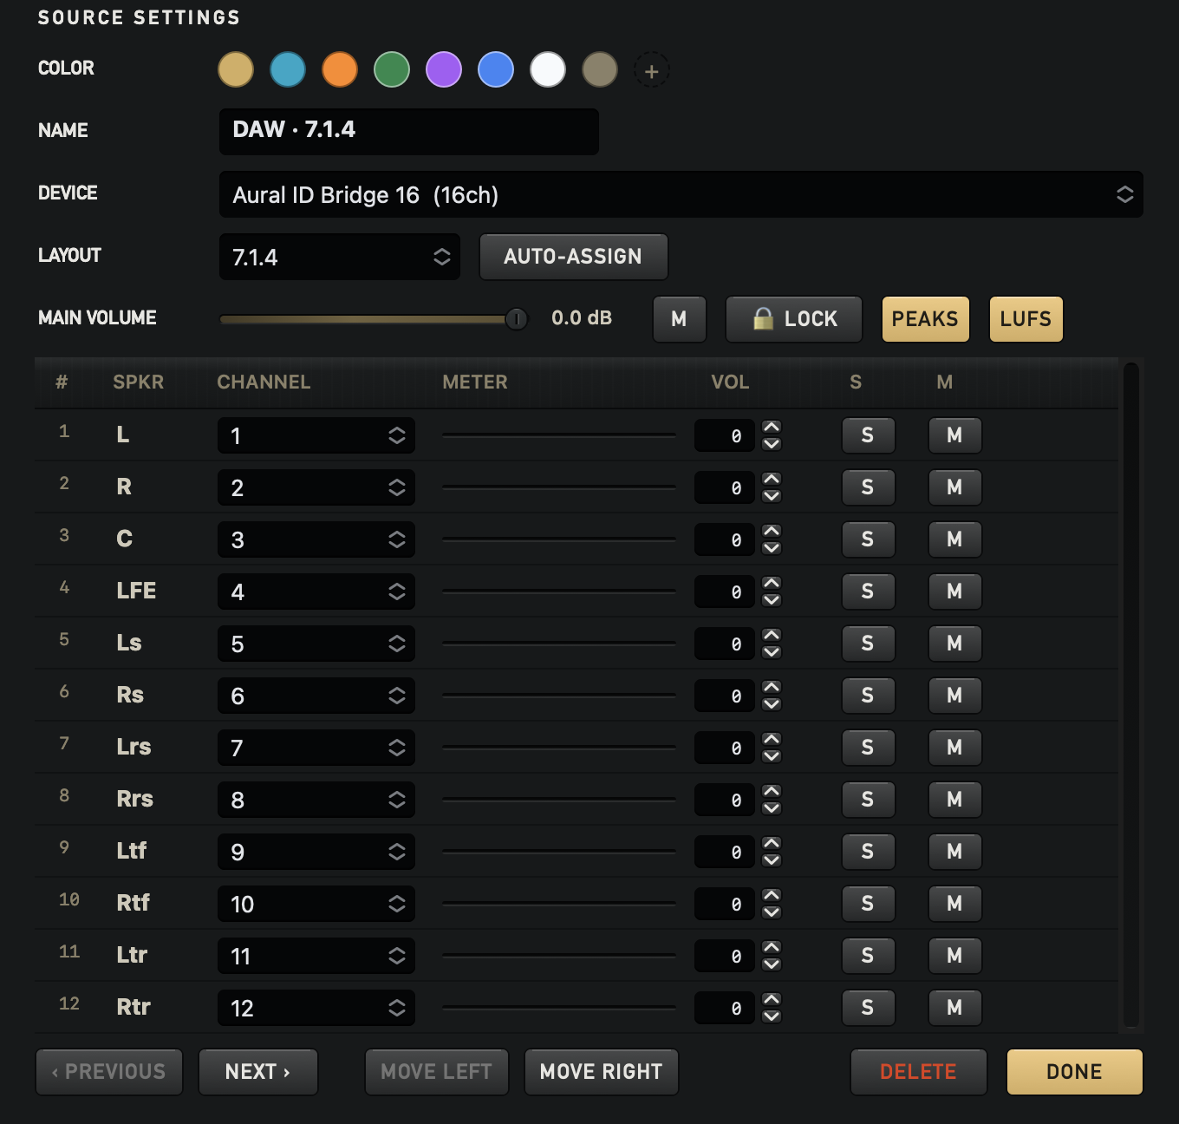The width and height of the screenshot is (1179, 1124).
Task: Open channel dropdown for Ls speaker
Action: coord(316,644)
